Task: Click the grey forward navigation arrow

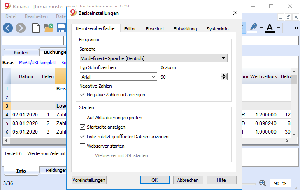Action: (21, 28)
